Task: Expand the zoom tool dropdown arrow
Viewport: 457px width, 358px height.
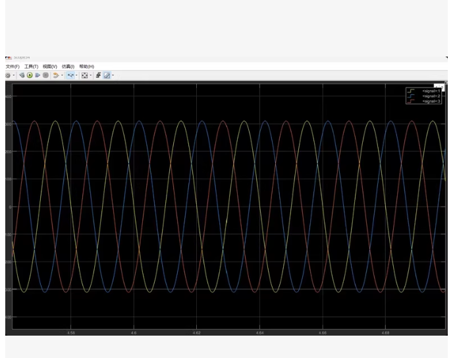Action: pyautogui.click(x=76, y=76)
